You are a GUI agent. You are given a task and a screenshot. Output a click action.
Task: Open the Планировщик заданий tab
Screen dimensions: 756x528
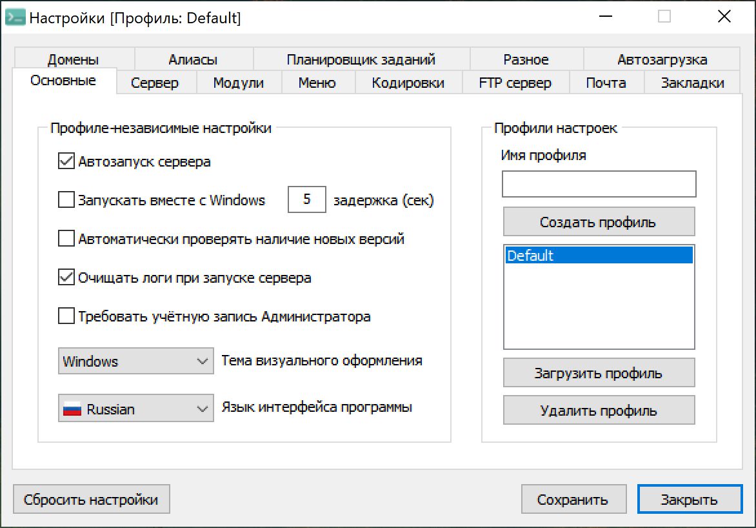pyautogui.click(x=361, y=60)
